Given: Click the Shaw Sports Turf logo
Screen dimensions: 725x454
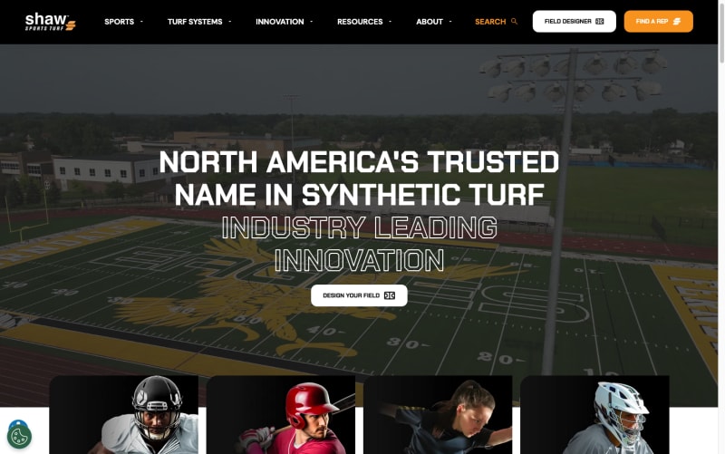Looking at the screenshot, I should coord(51,22).
